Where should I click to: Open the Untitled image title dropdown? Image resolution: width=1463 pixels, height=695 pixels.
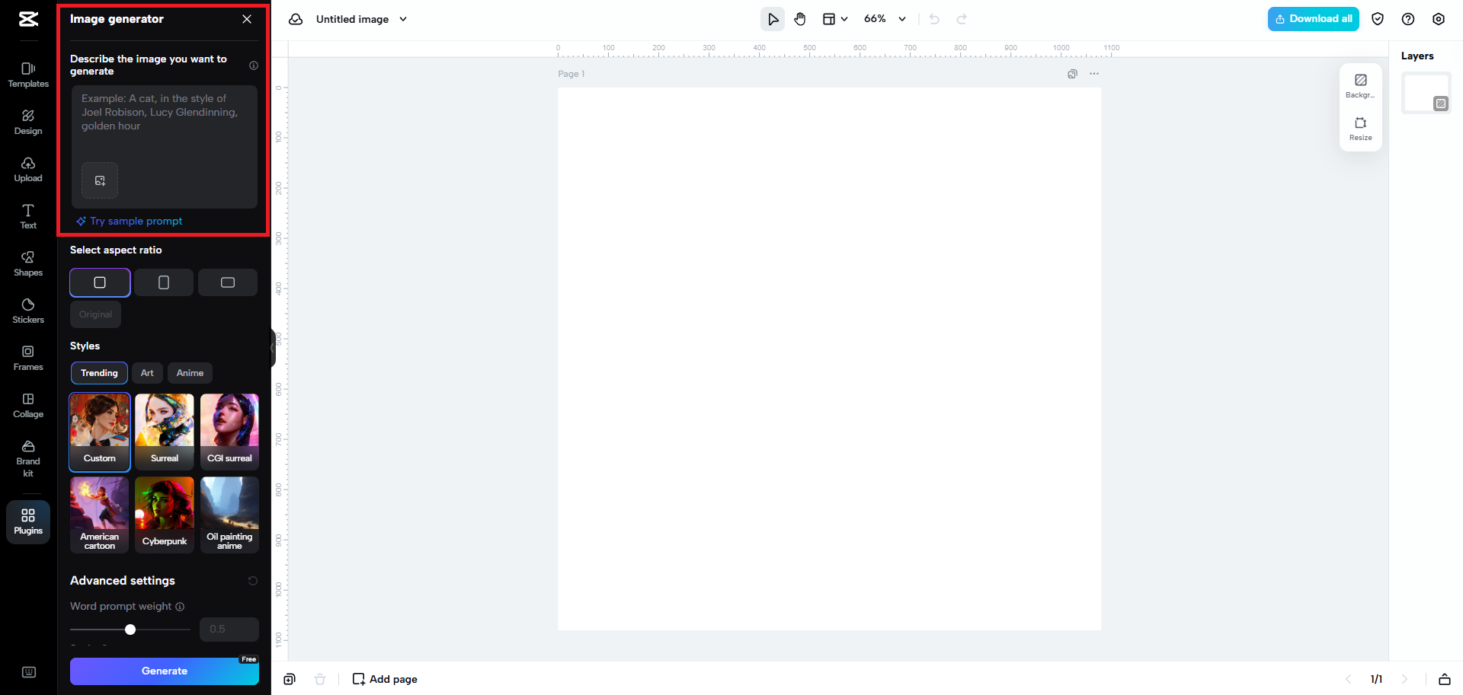click(x=404, y=19)
